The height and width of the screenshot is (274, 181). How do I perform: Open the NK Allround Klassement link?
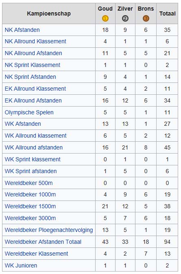(35, 41)
